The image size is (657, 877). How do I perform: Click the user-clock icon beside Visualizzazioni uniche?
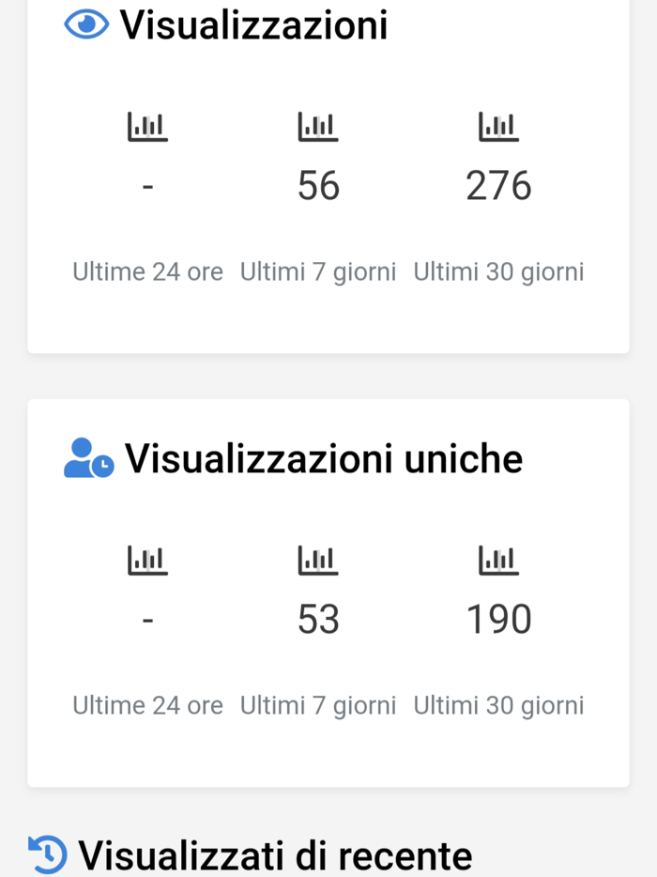pos(88,458)
